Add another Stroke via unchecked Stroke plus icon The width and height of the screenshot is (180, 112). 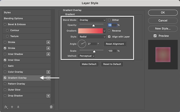pyautogui.click(x=48, y=42)
